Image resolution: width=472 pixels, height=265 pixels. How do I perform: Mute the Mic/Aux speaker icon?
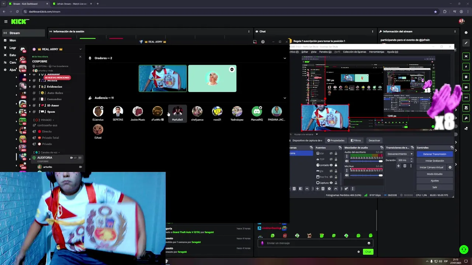coord(347,175)
